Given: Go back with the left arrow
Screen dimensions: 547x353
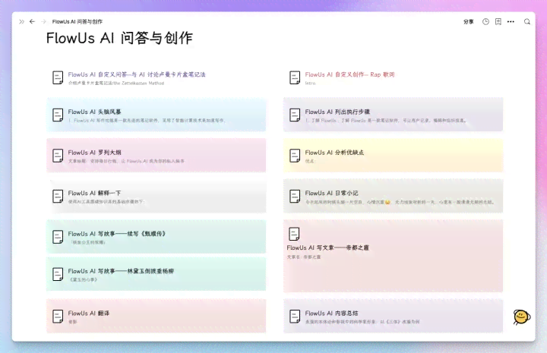Looking at the screenshot, I should (32, 21).
